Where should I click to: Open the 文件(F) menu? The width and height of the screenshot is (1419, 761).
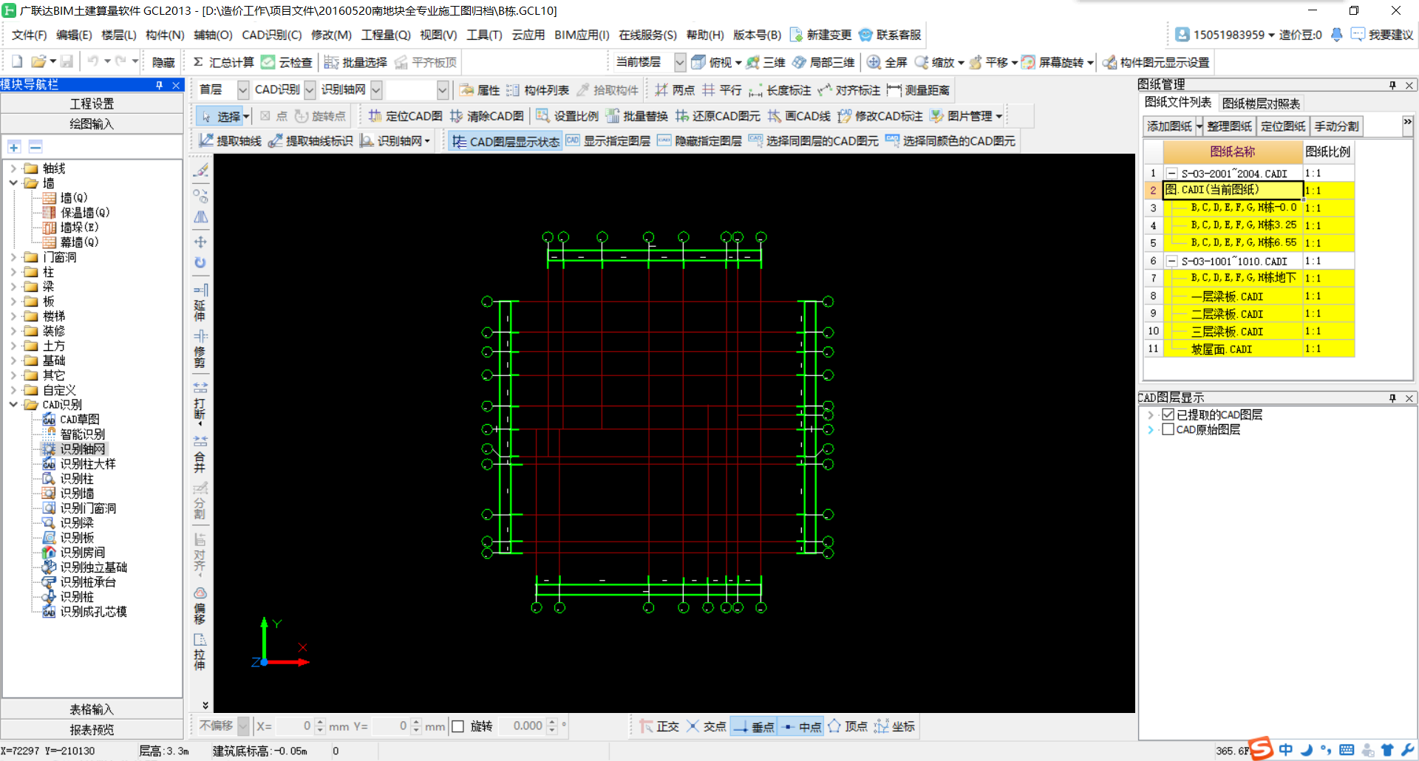[x=30, y=35]
